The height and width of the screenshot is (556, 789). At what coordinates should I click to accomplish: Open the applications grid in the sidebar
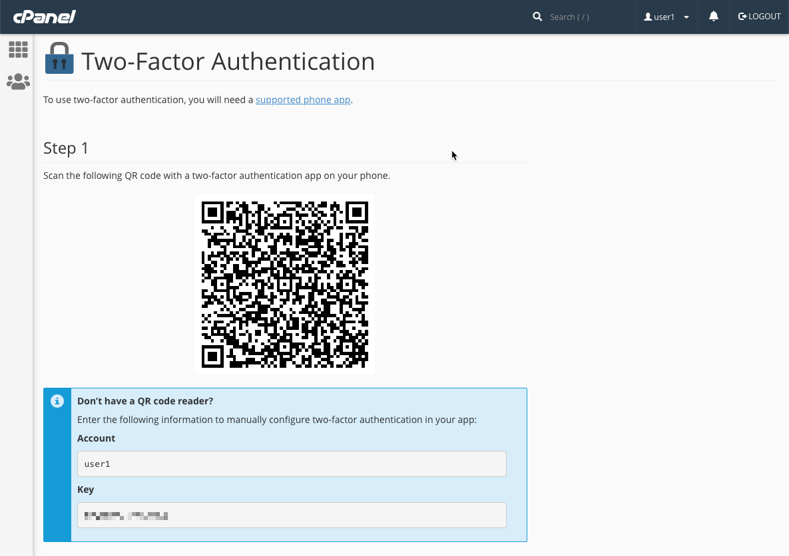[x=18, y=49]
